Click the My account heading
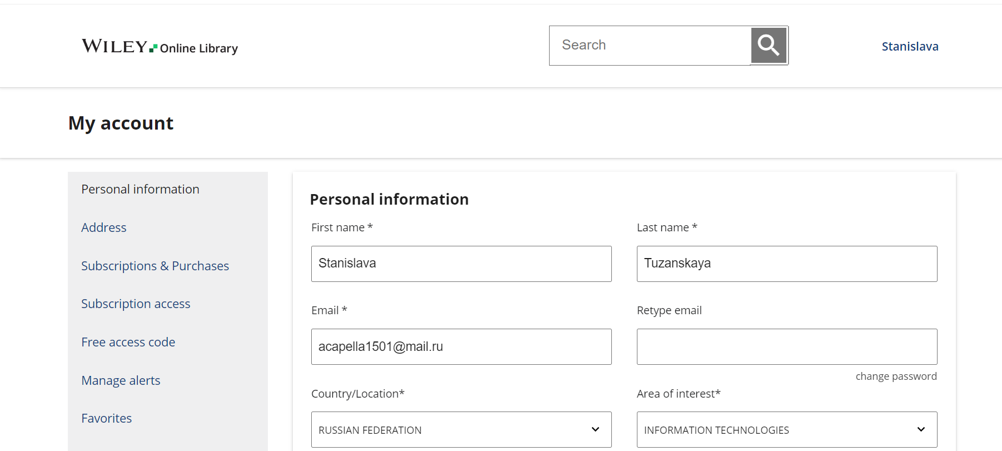 (121, 123)
